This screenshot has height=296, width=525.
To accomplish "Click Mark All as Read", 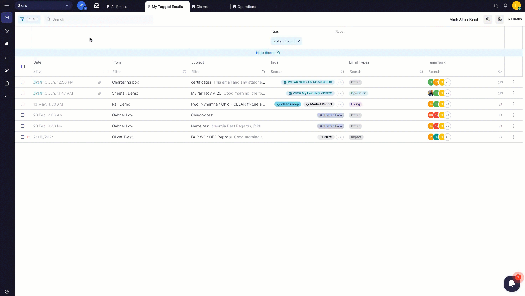I will tap(464, 19).
